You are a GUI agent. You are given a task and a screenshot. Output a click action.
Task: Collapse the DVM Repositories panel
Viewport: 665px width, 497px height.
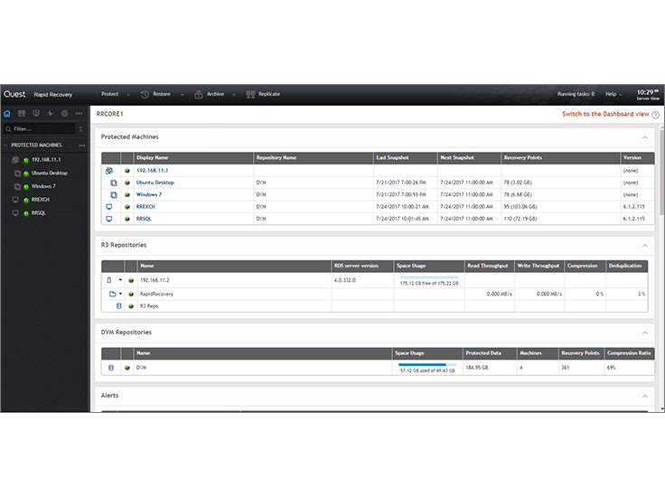click(644, 333)
